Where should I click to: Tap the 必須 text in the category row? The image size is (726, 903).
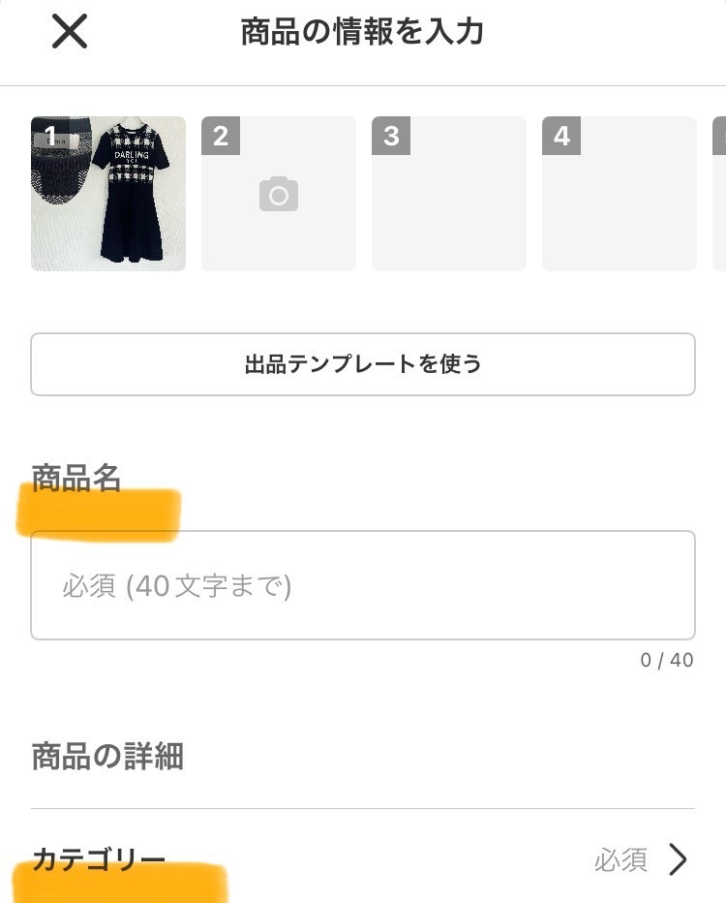pos(620,859)
